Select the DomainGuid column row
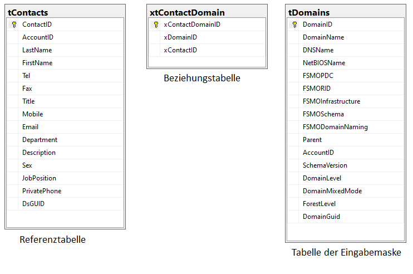 pyautogui.click(x=346, y=217)
